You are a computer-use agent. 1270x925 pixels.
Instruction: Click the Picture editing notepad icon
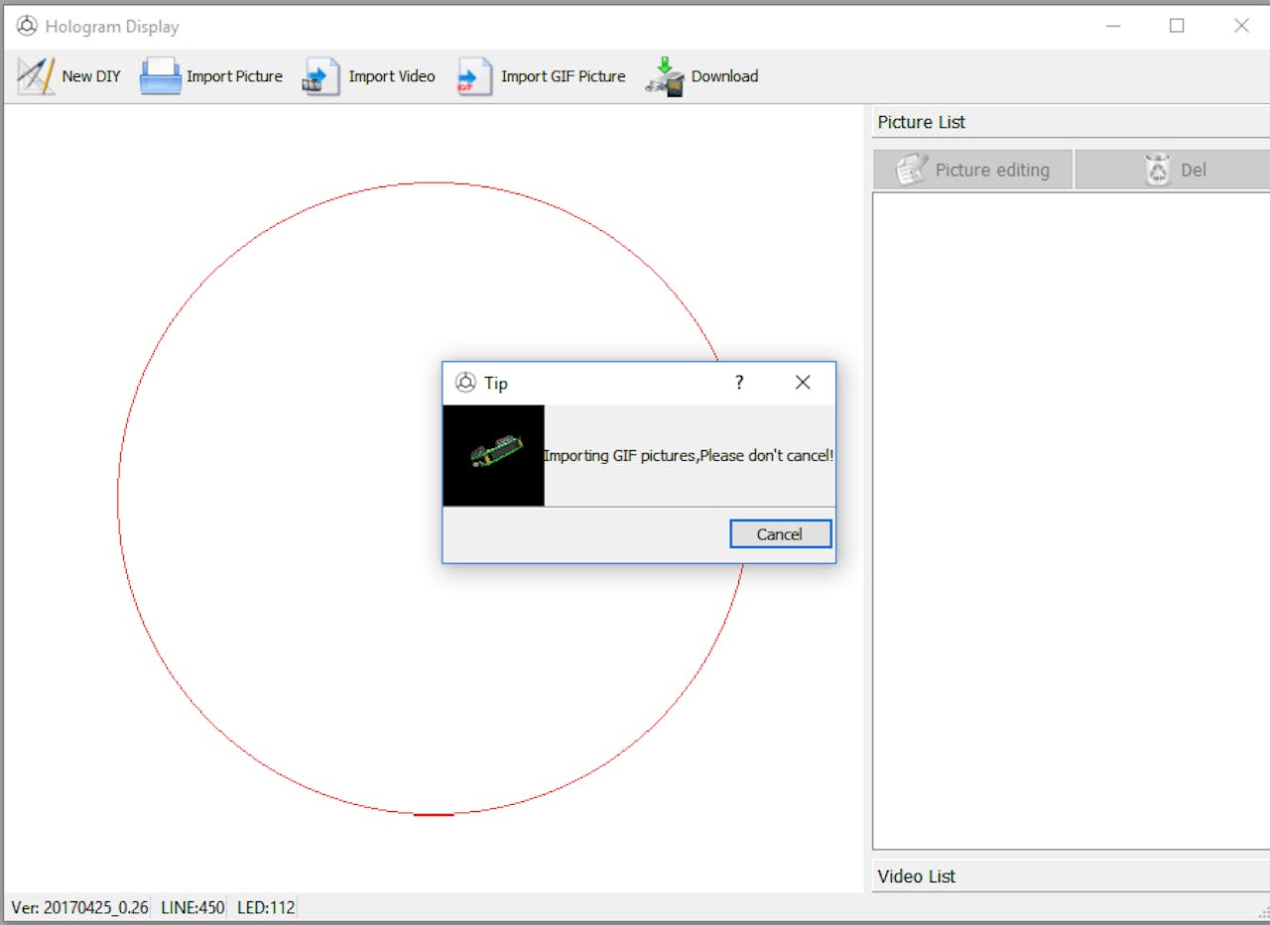point(912,170)
